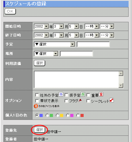Tick the シークレット checkbox
This screenshot has width=132, height=142.
(x=88, y=101)
